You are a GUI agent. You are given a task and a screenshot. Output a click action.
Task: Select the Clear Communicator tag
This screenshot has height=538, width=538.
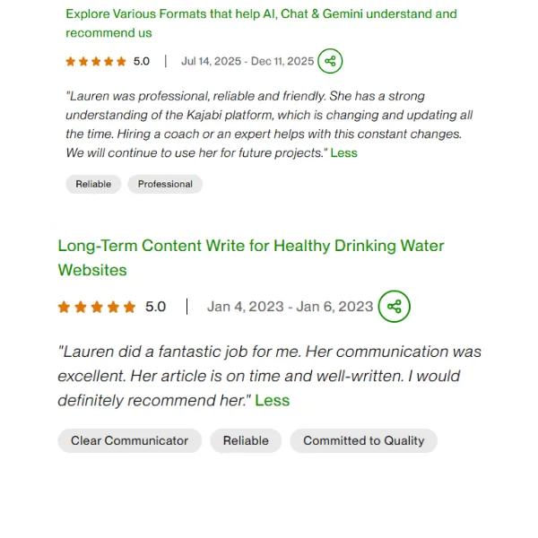tap(129, 440)
